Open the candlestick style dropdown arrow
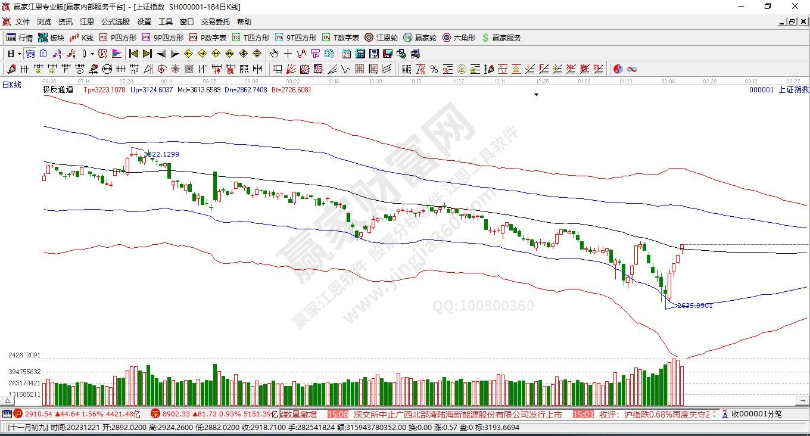This screenshot has width=810, height=436. point(92,54)
